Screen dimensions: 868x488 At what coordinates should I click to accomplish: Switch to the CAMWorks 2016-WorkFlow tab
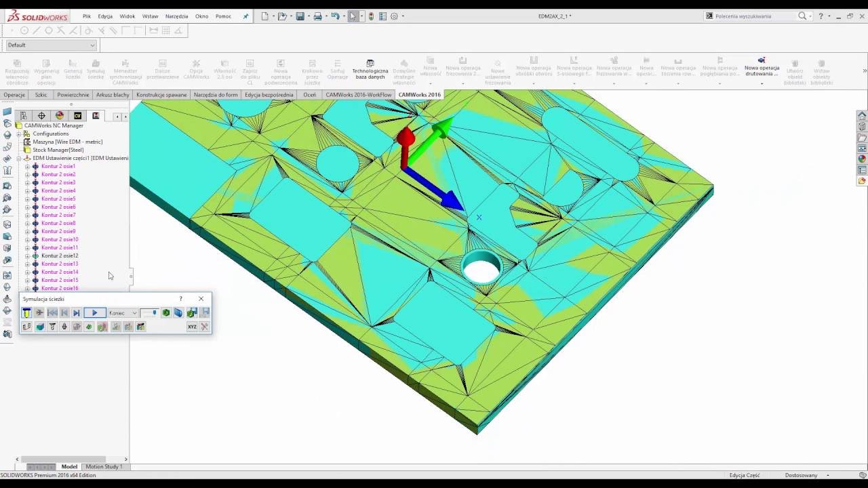tap(359, 95)
